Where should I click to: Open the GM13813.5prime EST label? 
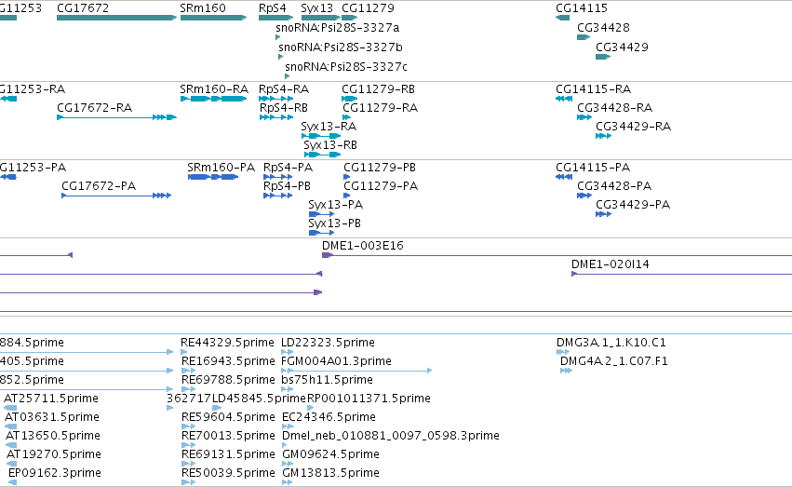pyautogui.click(x=330, y=473)
